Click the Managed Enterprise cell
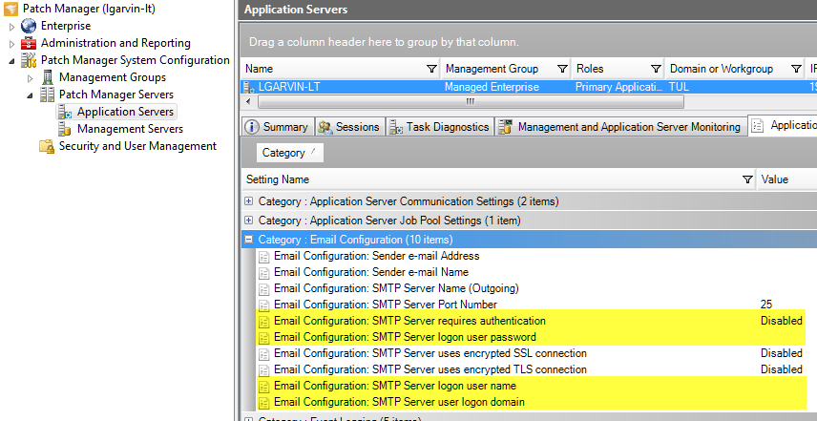817x421 pixels. coord(492,87)
